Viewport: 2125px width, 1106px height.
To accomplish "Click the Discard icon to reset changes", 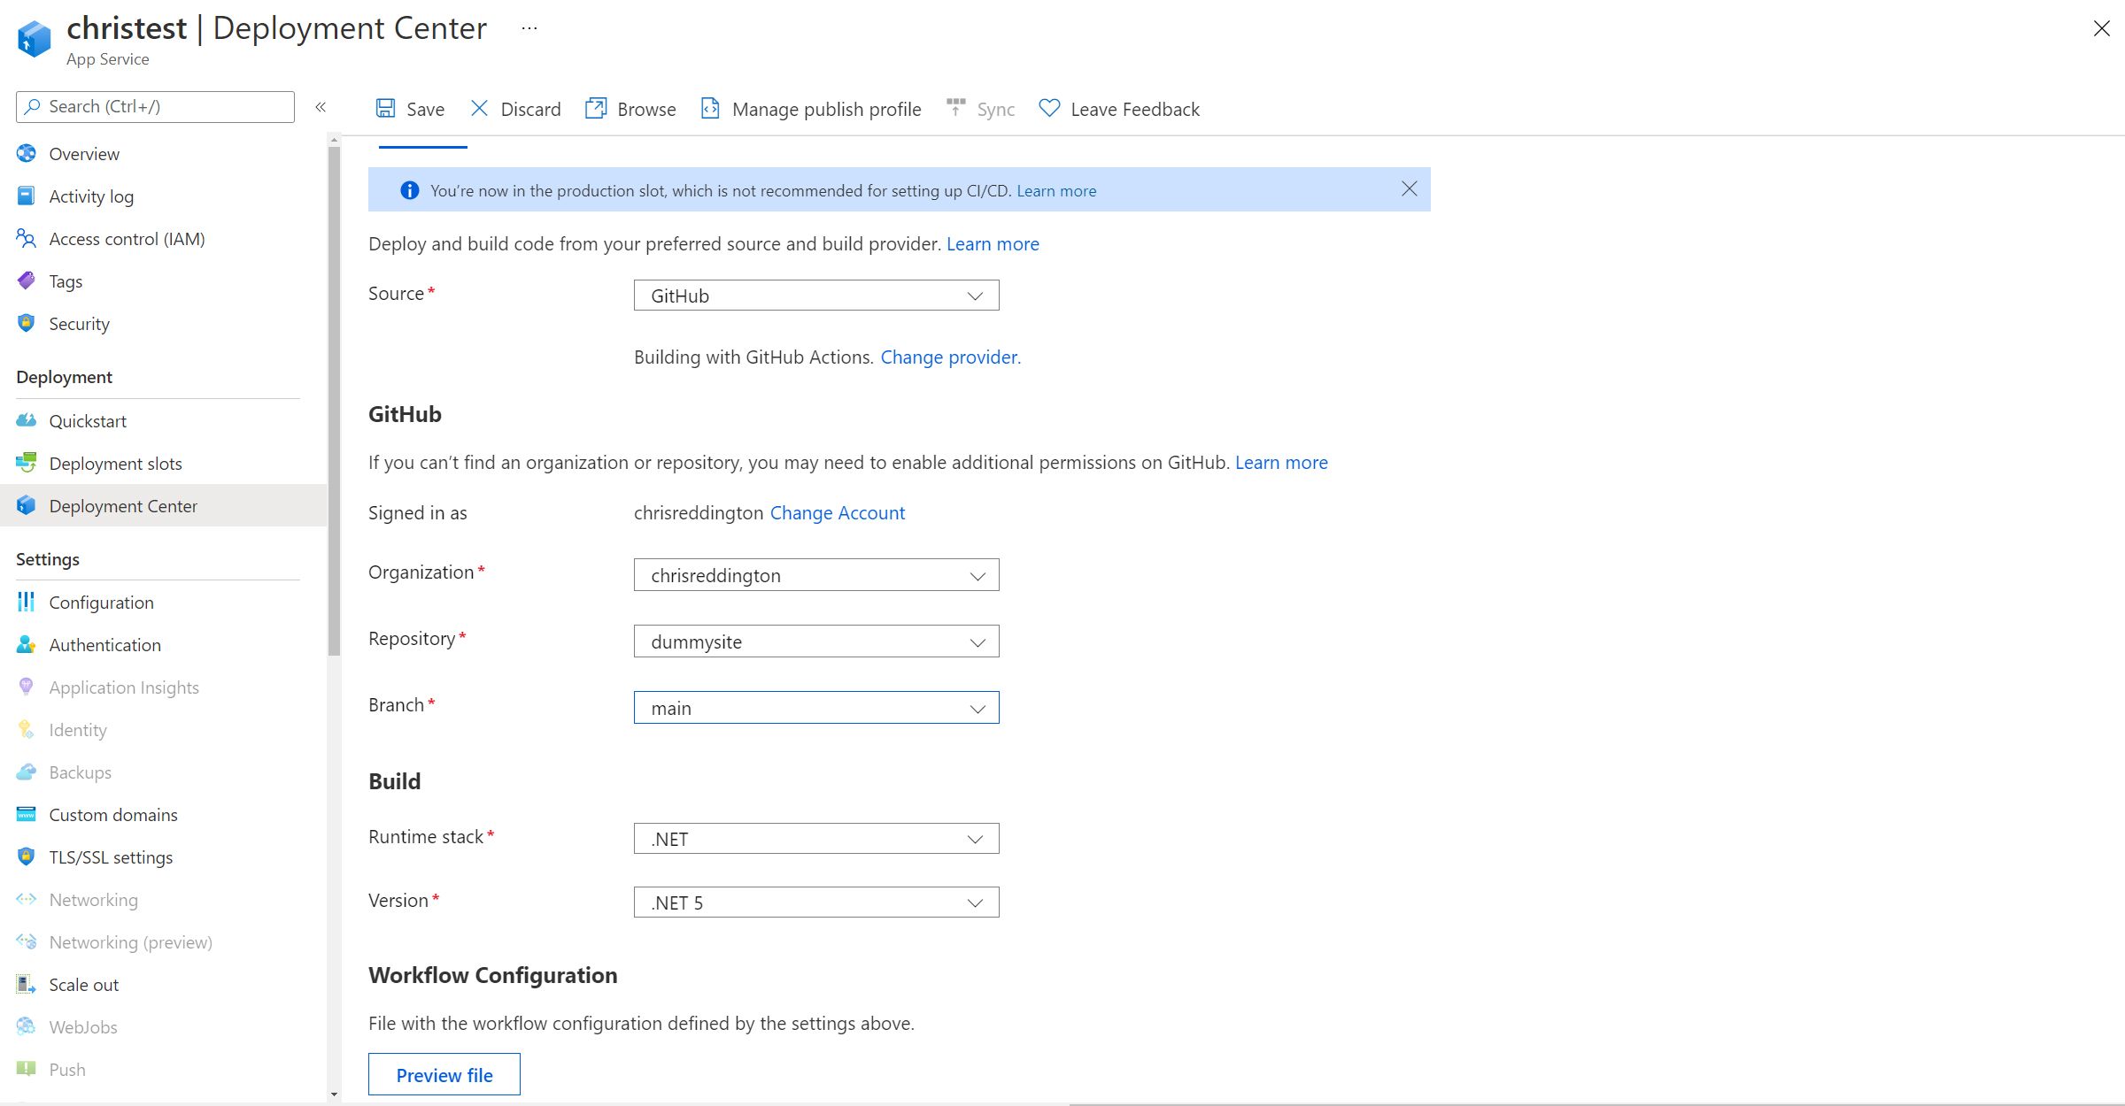I will coord(479,108).
